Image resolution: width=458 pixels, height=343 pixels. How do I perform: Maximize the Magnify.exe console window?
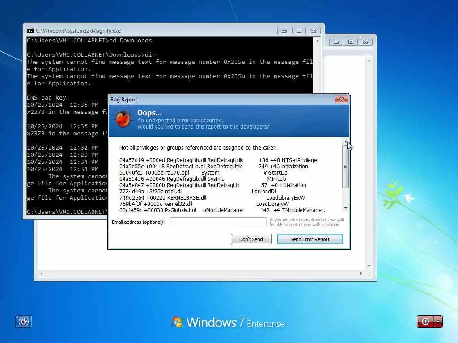pos(299,31)
